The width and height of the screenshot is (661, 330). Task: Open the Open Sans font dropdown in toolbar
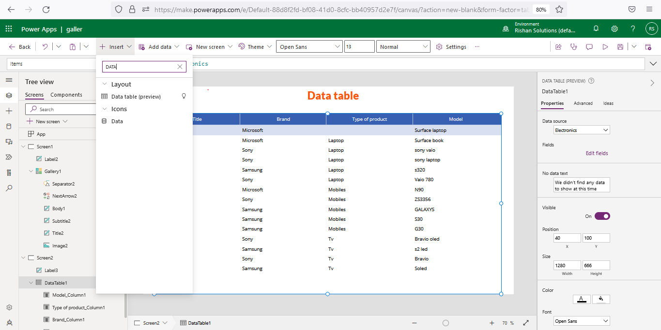[x=309, y=47]
